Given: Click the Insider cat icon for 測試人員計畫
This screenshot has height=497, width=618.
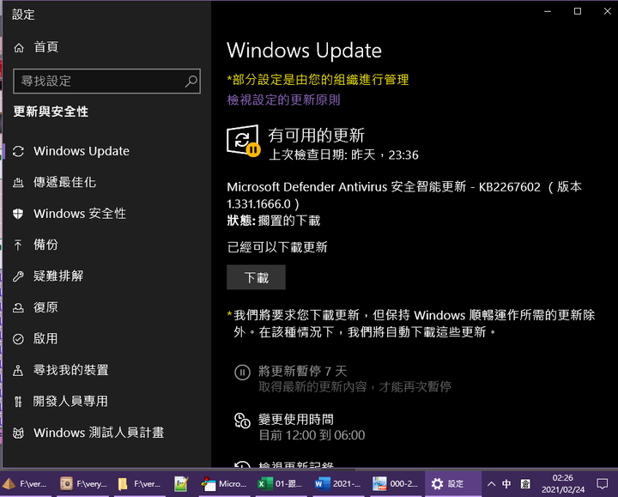Looking at the screenshot, I should 18,433.
